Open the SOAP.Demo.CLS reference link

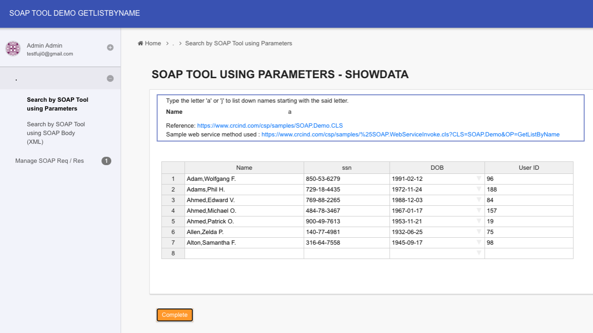(270, 125)
